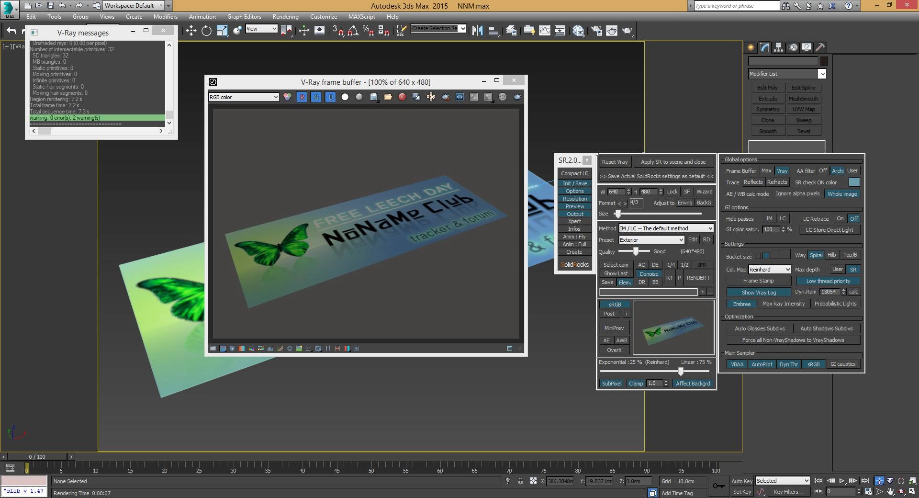Image resolution: width=919 pixels, height=498 pixels.
Task: Click the Key Filters button
Action: click(x=788, y=492)
